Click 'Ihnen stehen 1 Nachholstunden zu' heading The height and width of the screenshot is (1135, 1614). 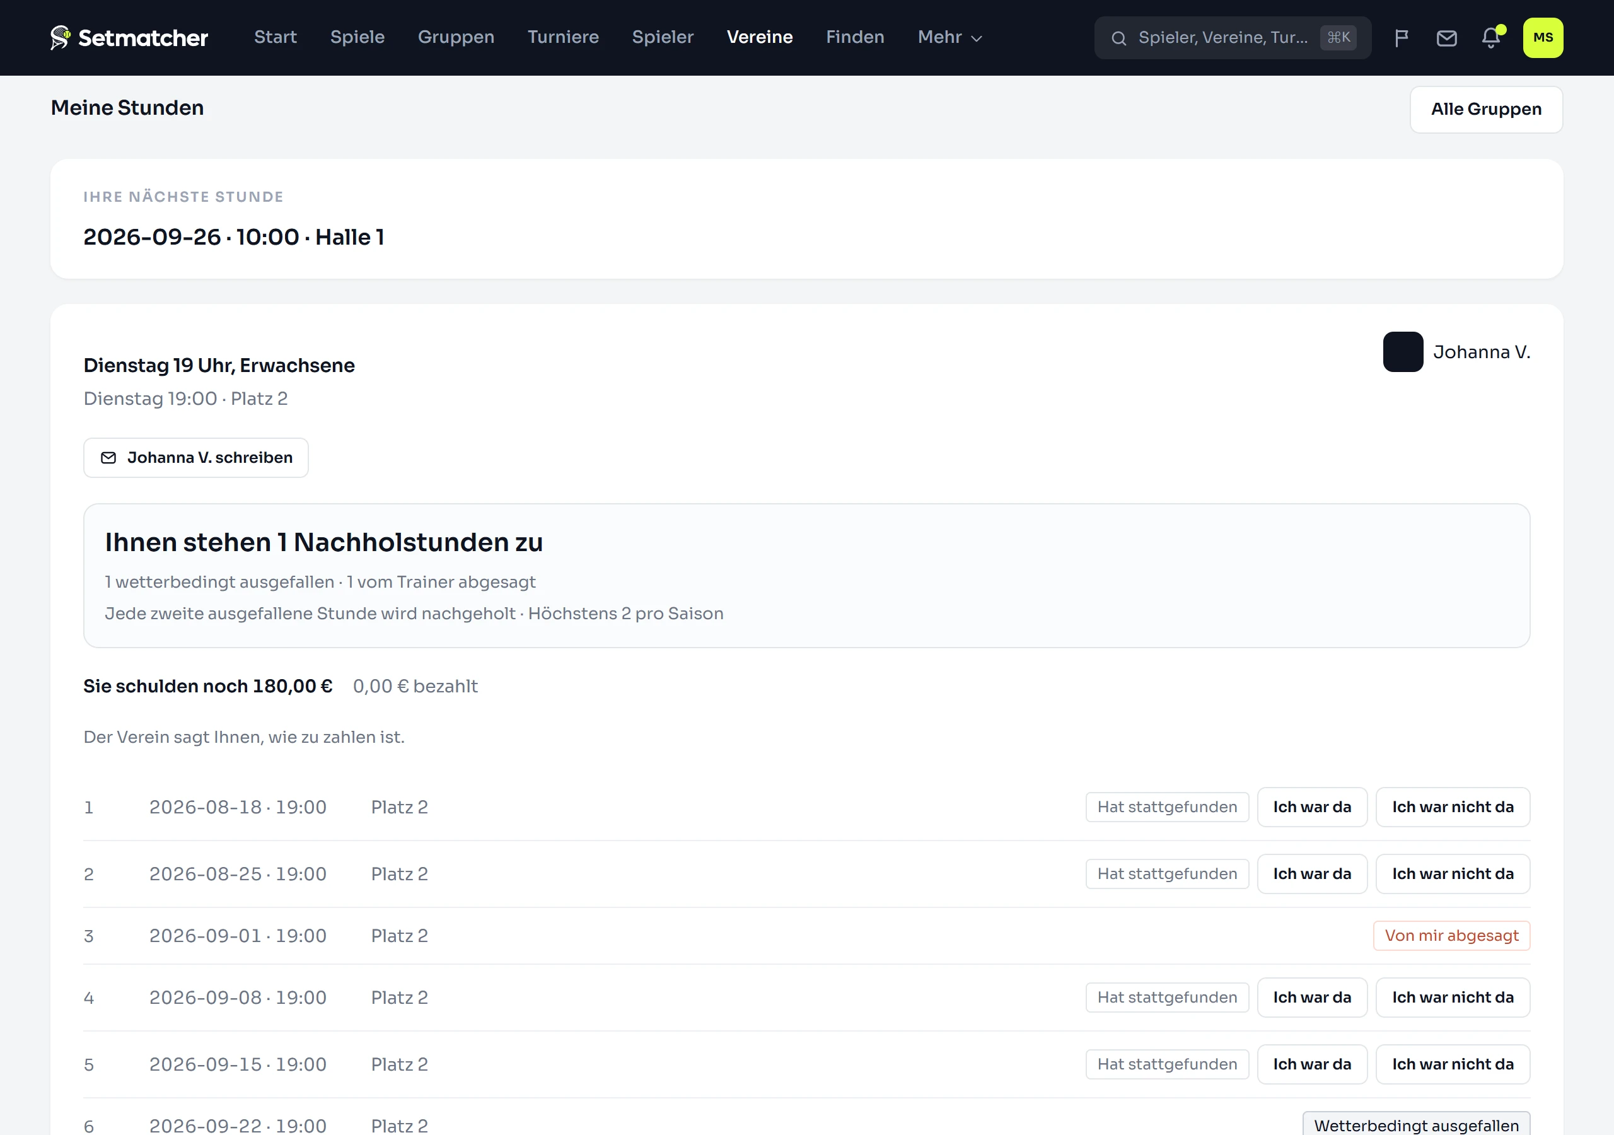[x=323, y=542]
